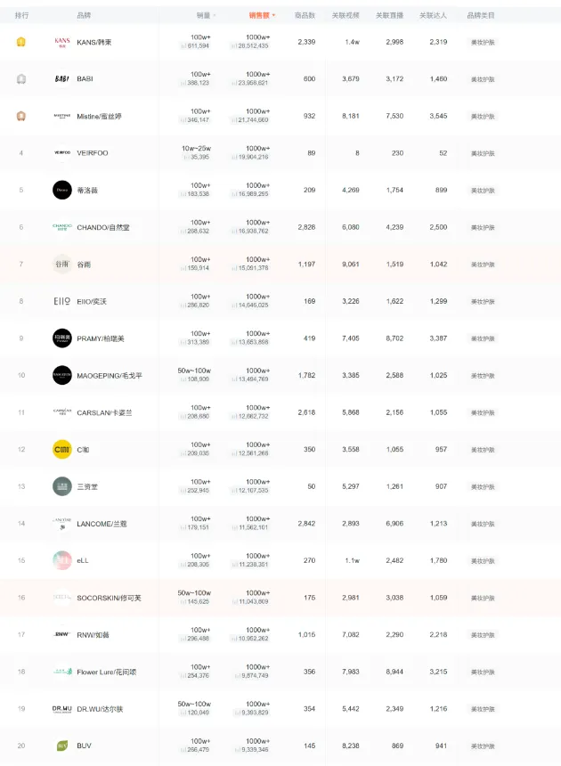Click the 关联达人 column header
The height and width of the screenshot is (766, 561).
pos(433,15)
